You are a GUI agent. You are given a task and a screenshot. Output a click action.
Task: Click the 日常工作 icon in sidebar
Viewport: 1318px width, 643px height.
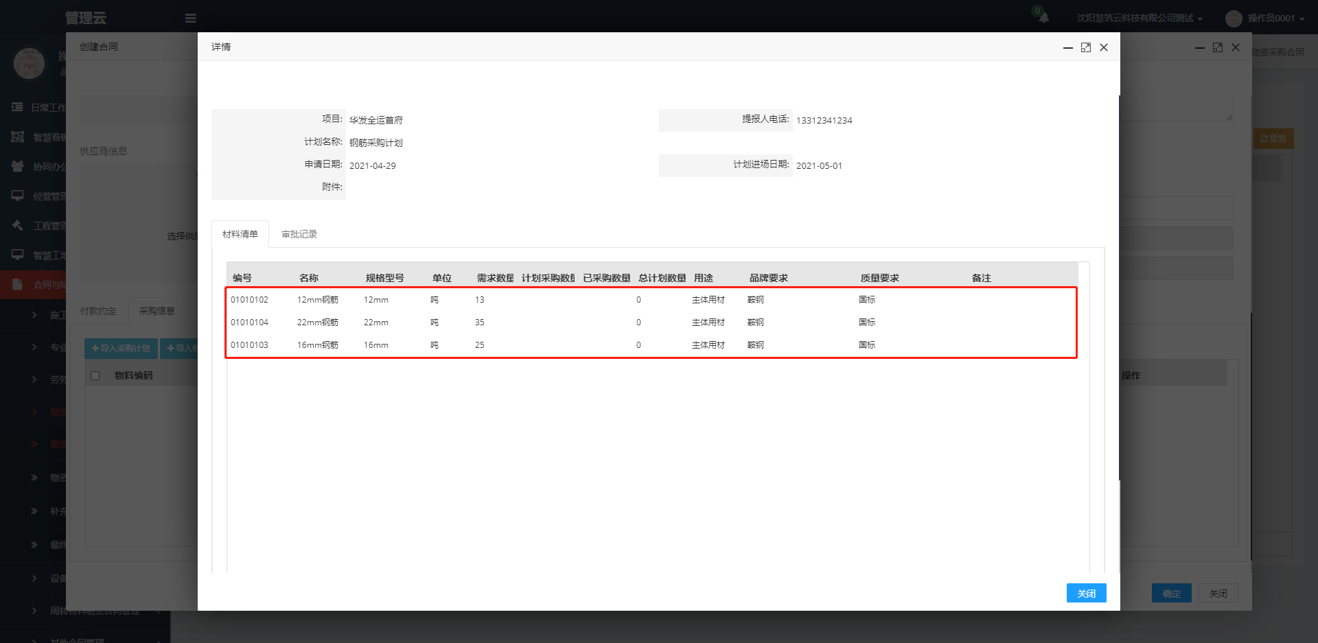(x=18, y=107)
